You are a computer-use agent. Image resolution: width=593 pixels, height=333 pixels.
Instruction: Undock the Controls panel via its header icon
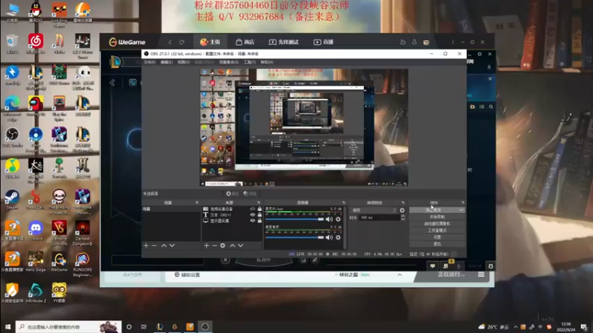click(463, 203)
